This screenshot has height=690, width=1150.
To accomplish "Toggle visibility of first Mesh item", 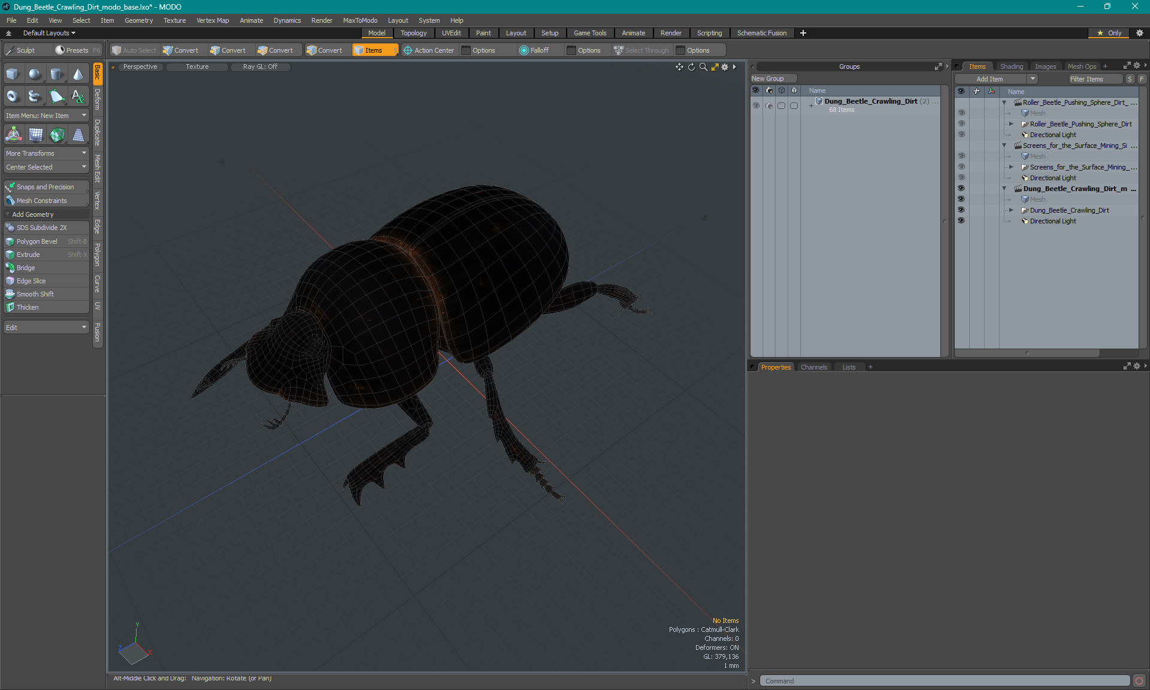I will coord(961,113).
